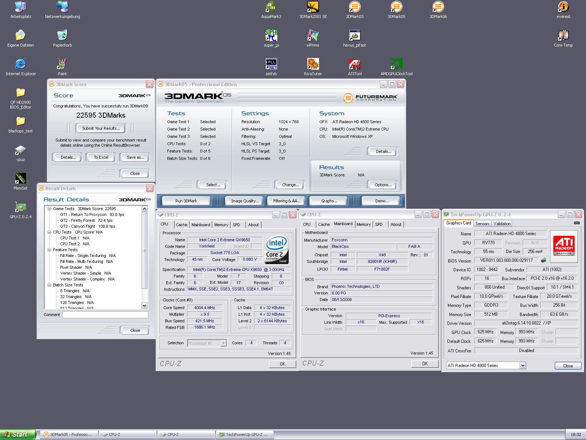The image size is (586, 440).
Task: Click Submit Your Results button
Action: click(101, 128)
